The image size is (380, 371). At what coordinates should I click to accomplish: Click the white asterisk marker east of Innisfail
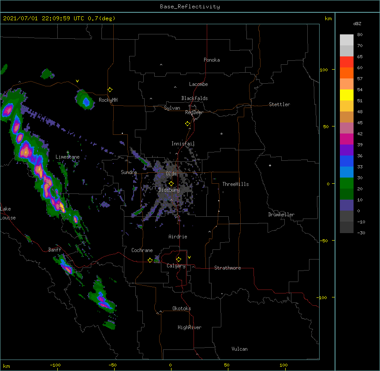221,134
